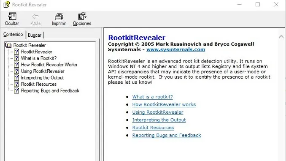This screenshot has height=161, width=286.
Task: Switch to the Contenido tab
Action: pos(13,34)
